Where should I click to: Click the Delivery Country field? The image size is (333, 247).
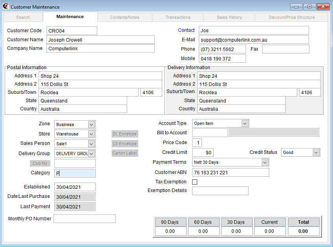(x=241, y=109)
